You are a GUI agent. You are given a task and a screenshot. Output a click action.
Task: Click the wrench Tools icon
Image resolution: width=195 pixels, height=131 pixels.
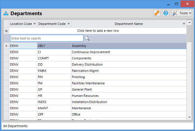175,13
